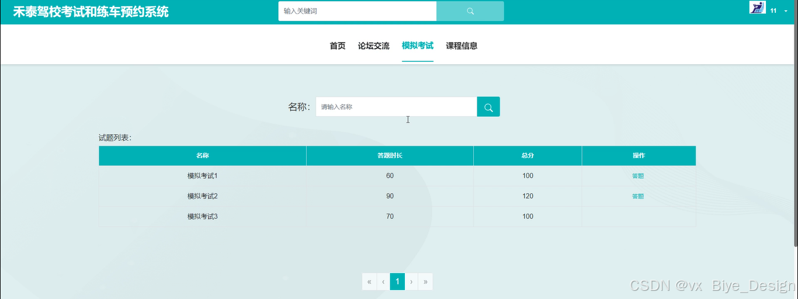The height and width of the screenshot is (299, 798).
Task: Click total score 100 of 模拟考试1
Action: coord(528,176)
